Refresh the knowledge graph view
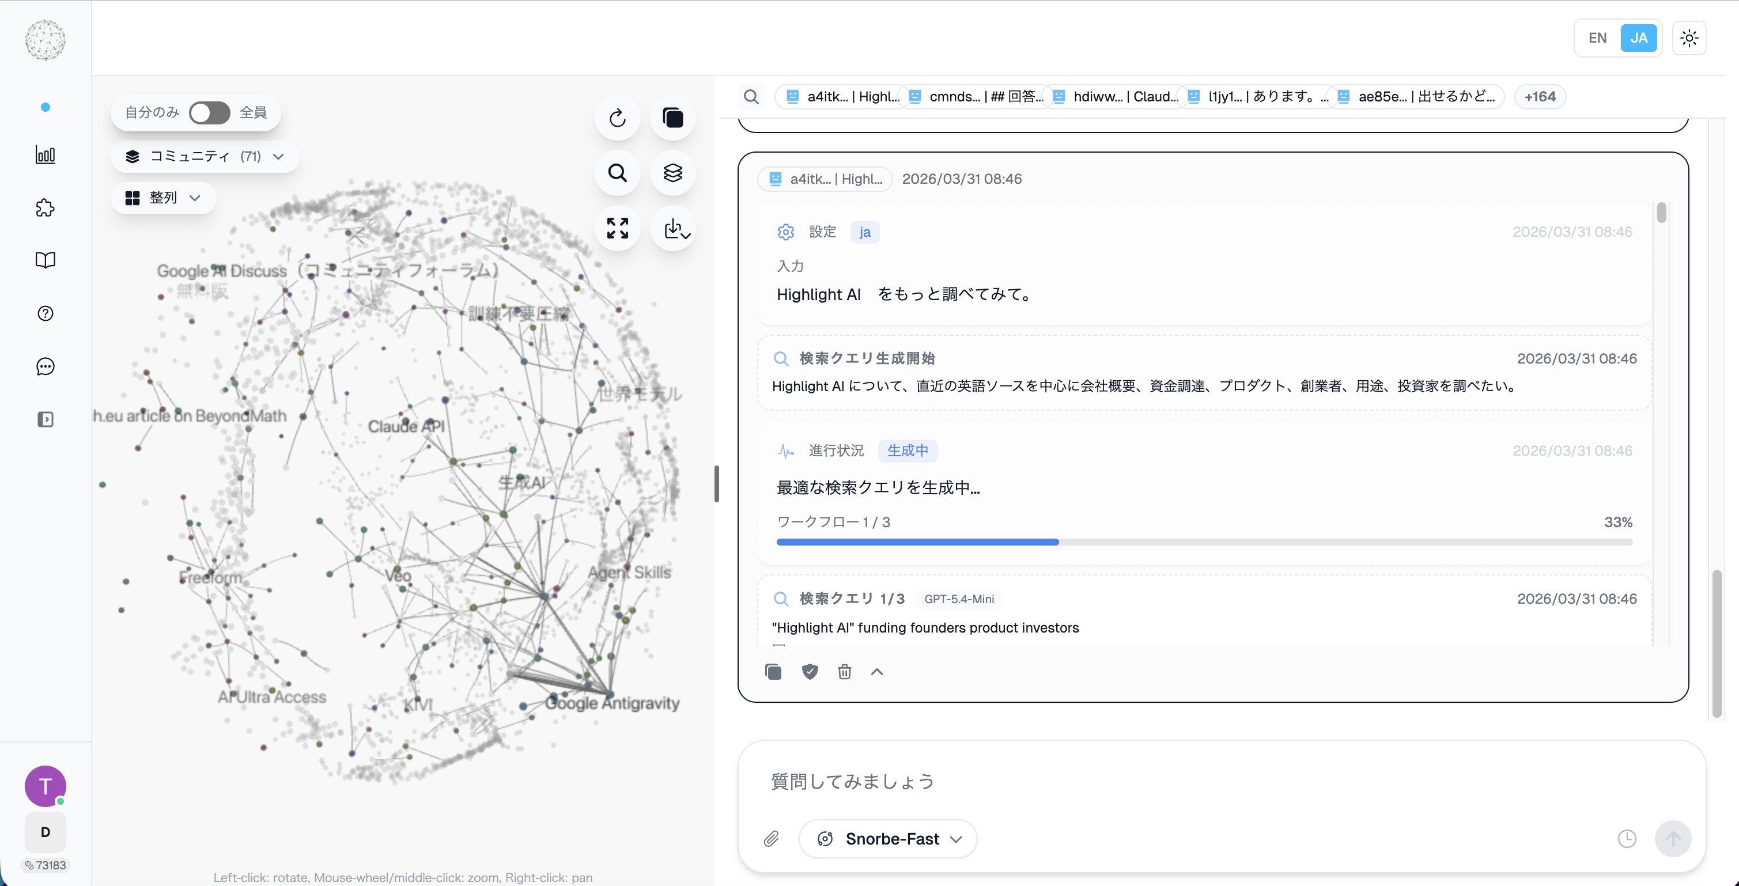1739x886 pixels. [617, 118]
